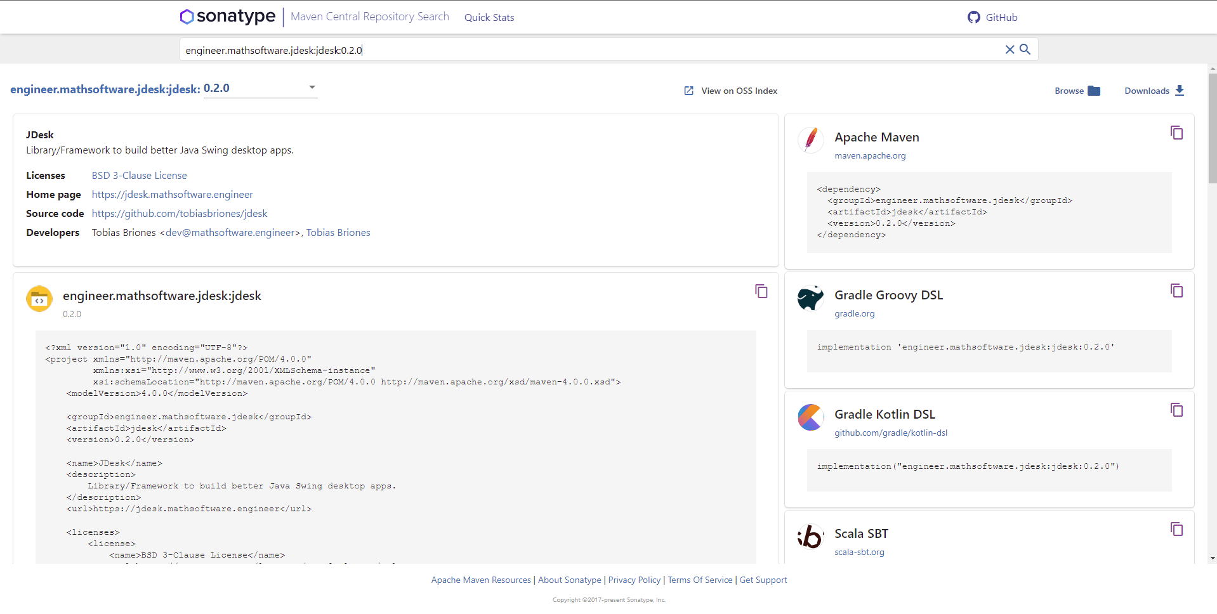
Task: Click Maven Central Repository Search title
Action: coord(369,16)
